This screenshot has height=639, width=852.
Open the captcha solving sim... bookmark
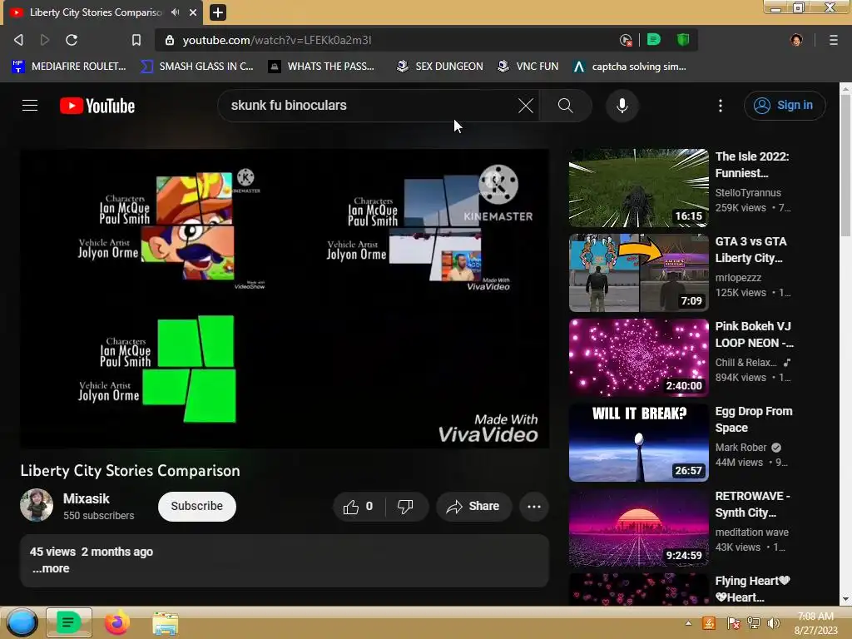tap(630, 67)
